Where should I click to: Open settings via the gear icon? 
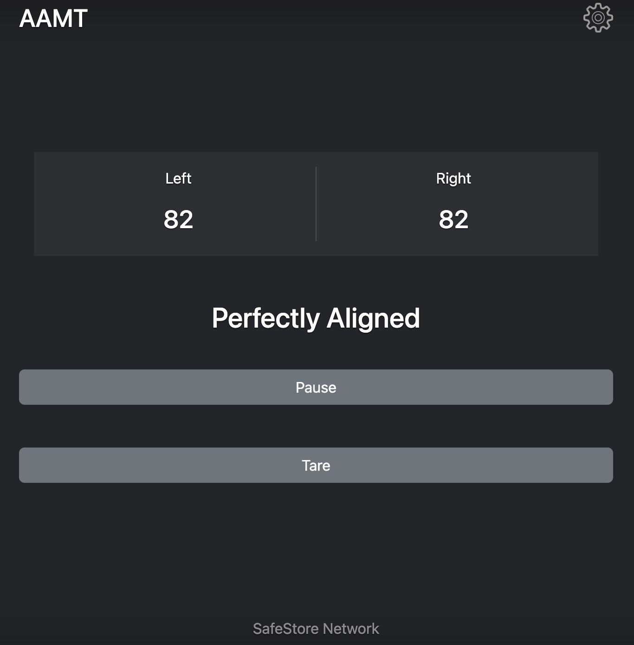click(598, 18)
